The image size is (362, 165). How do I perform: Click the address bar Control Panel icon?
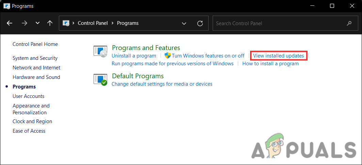pyautogui.click(x=66, y=23)
